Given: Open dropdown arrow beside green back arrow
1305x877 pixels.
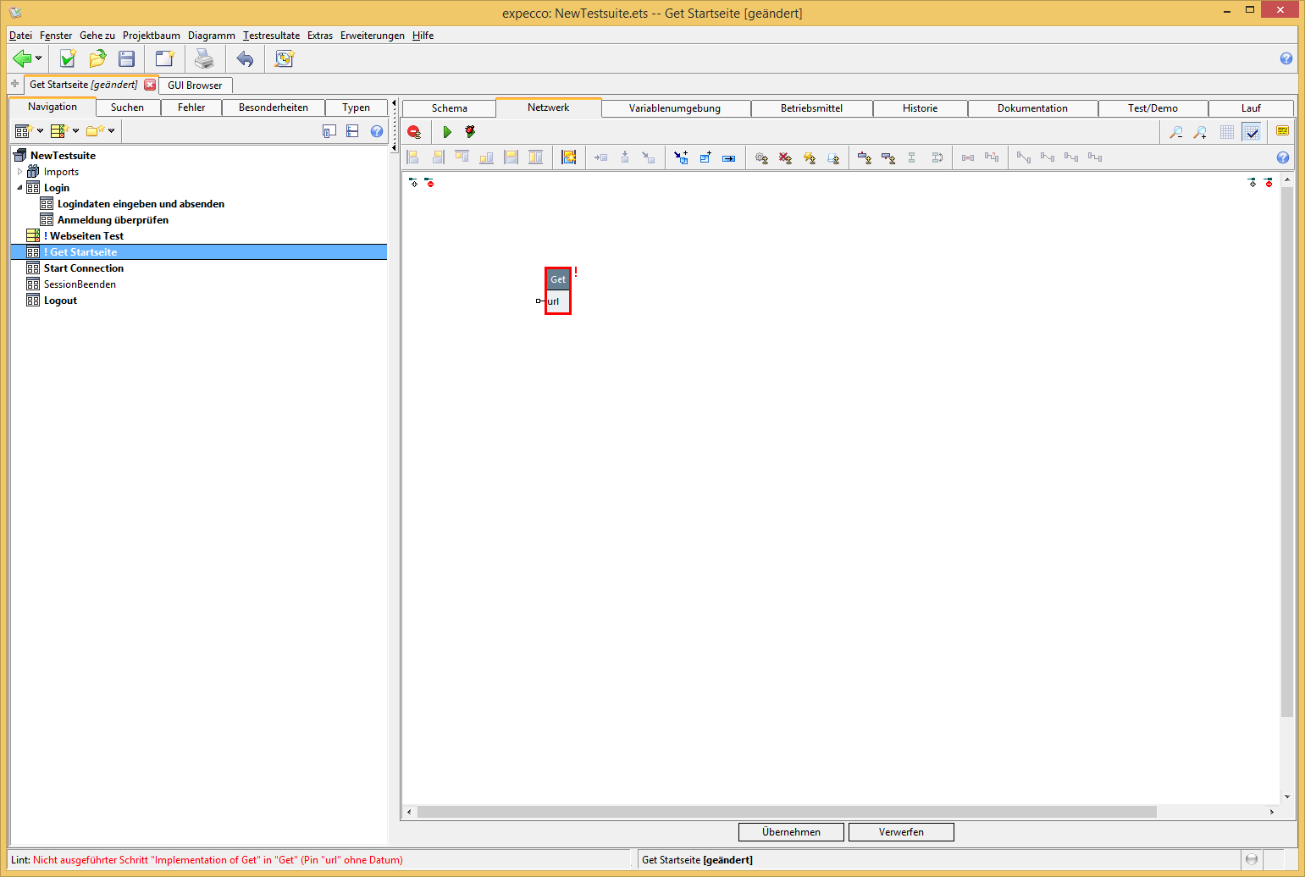Looking at the screenshot, I should [38, 58].
